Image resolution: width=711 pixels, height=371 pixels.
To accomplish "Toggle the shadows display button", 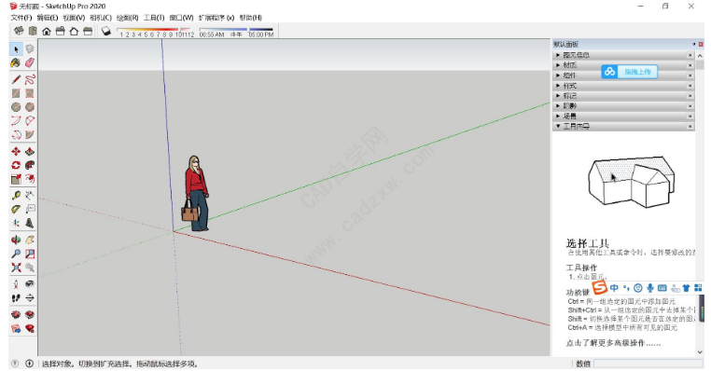I will click(x=106, y=31).
